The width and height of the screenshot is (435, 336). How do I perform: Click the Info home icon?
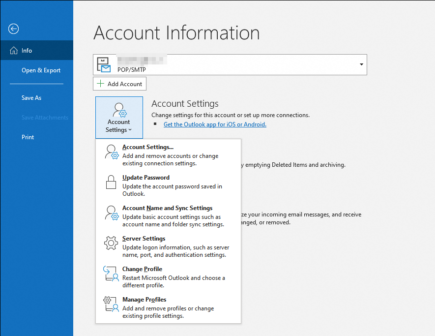(x=14, y=51)
